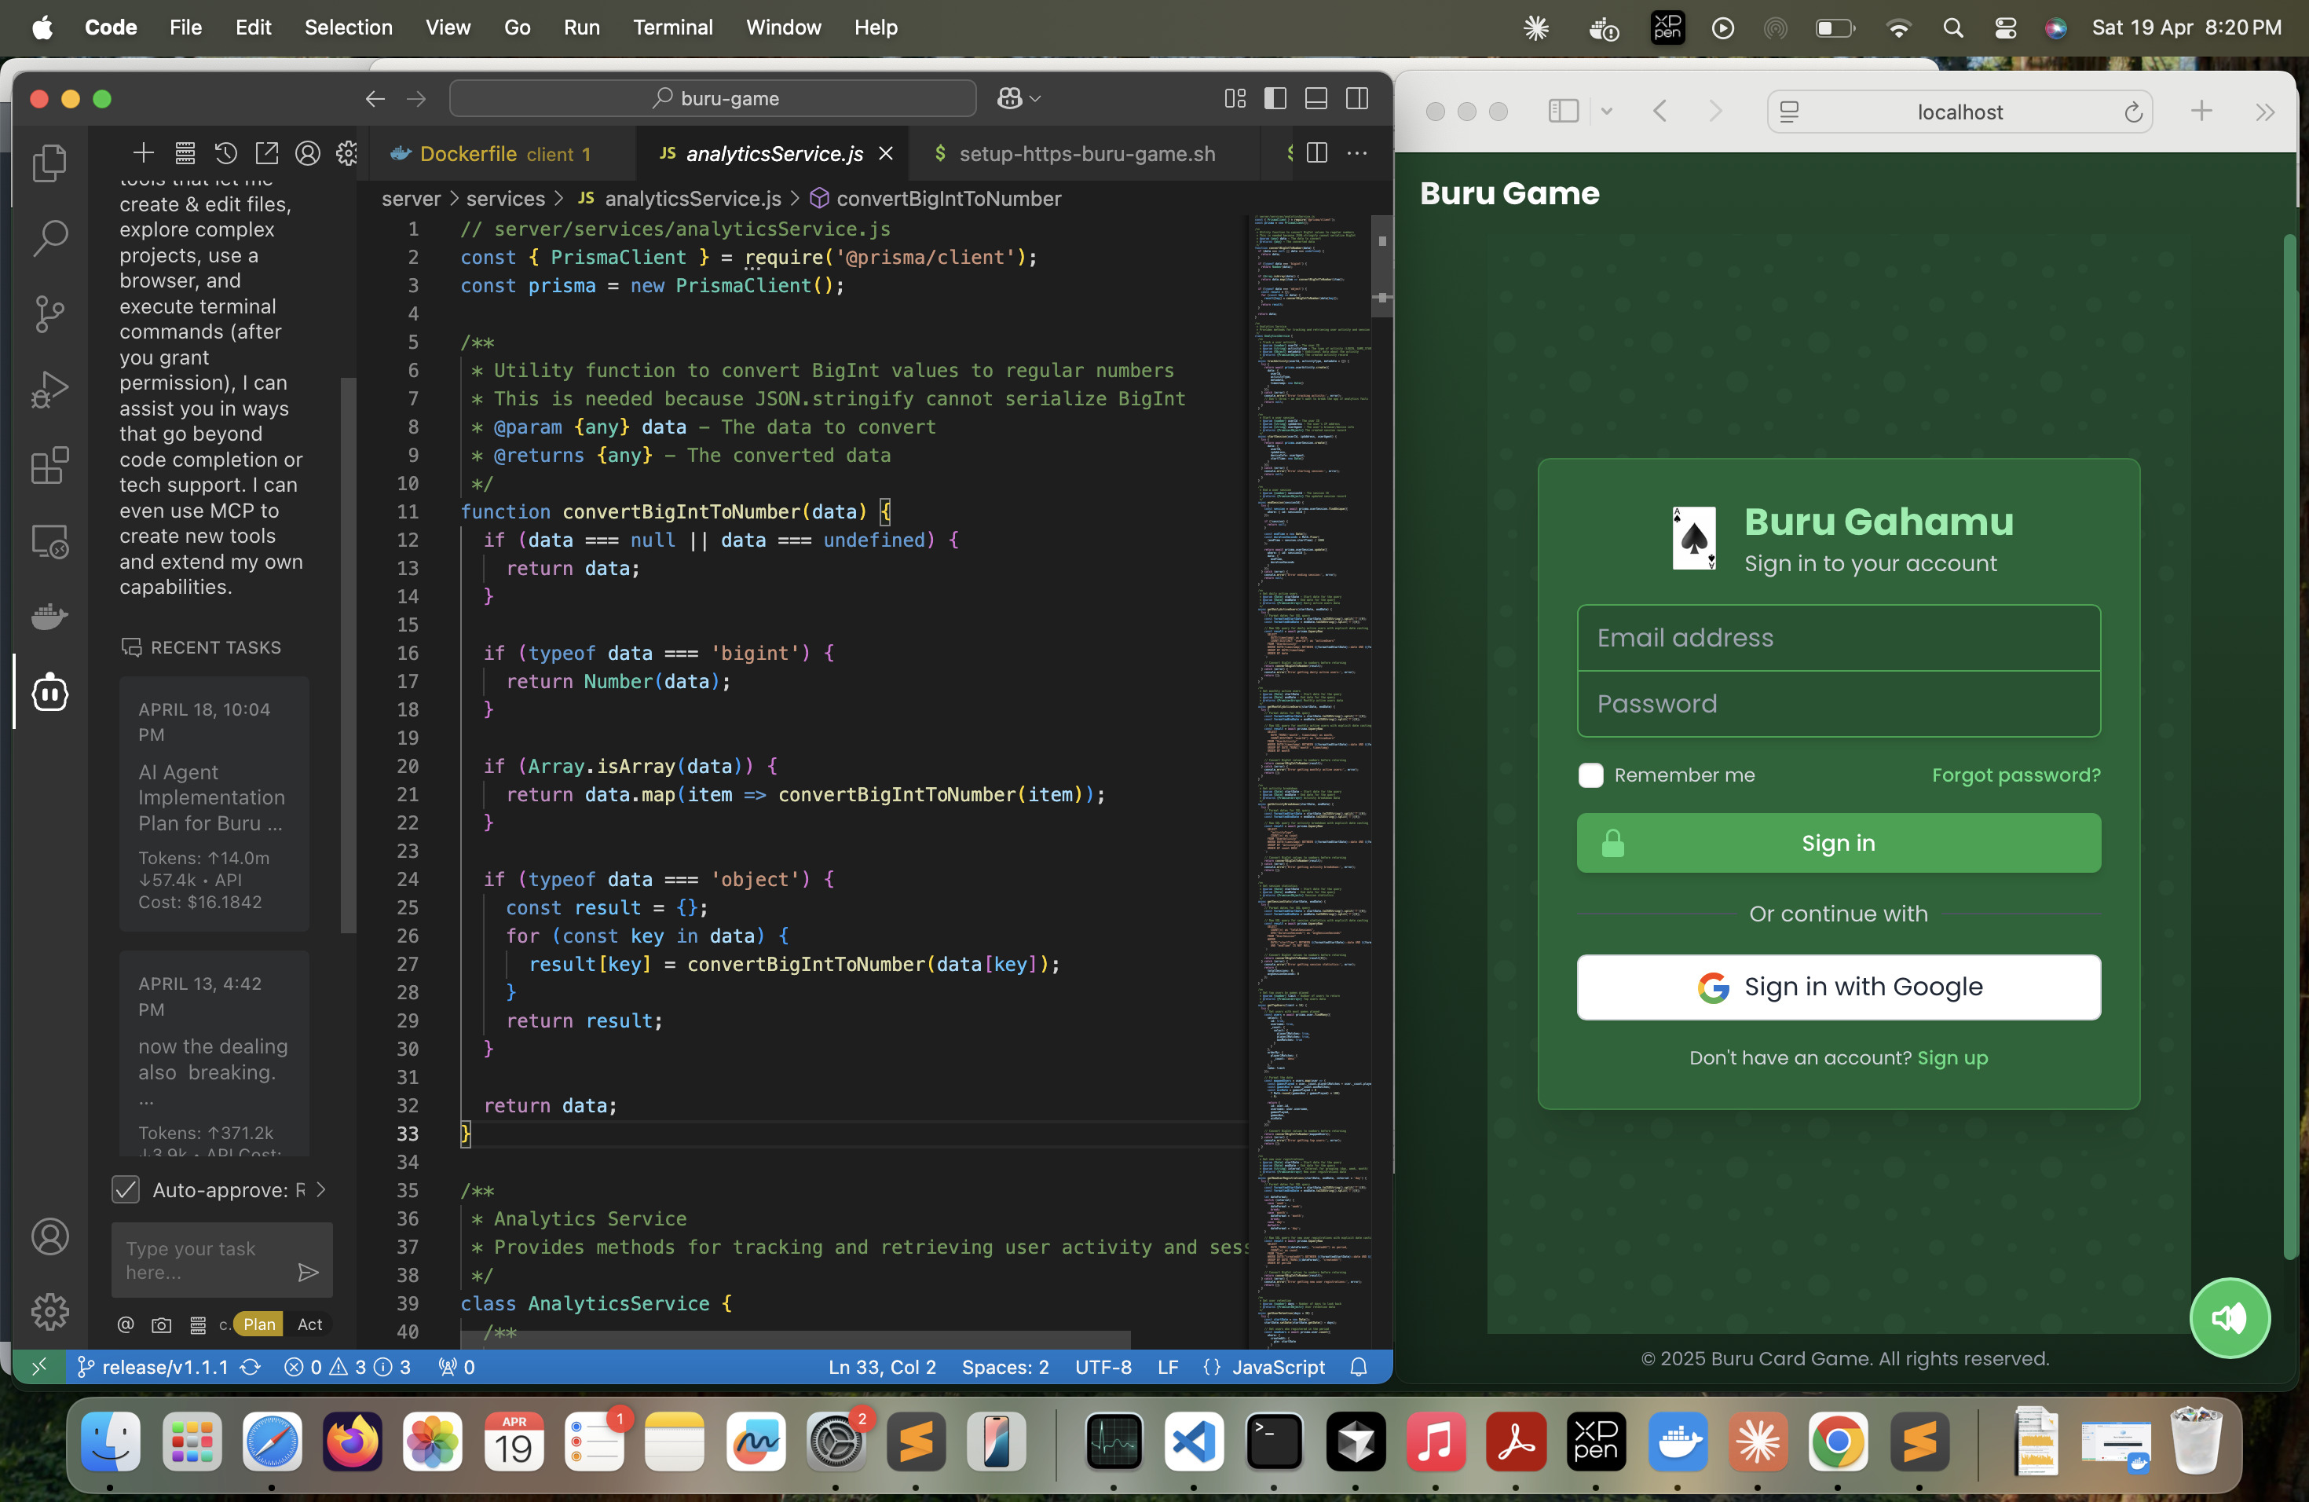Screen dimensions: 2309x1502
Task: Switch Cline from Plan to Act mode
Action: point(309,1324)
